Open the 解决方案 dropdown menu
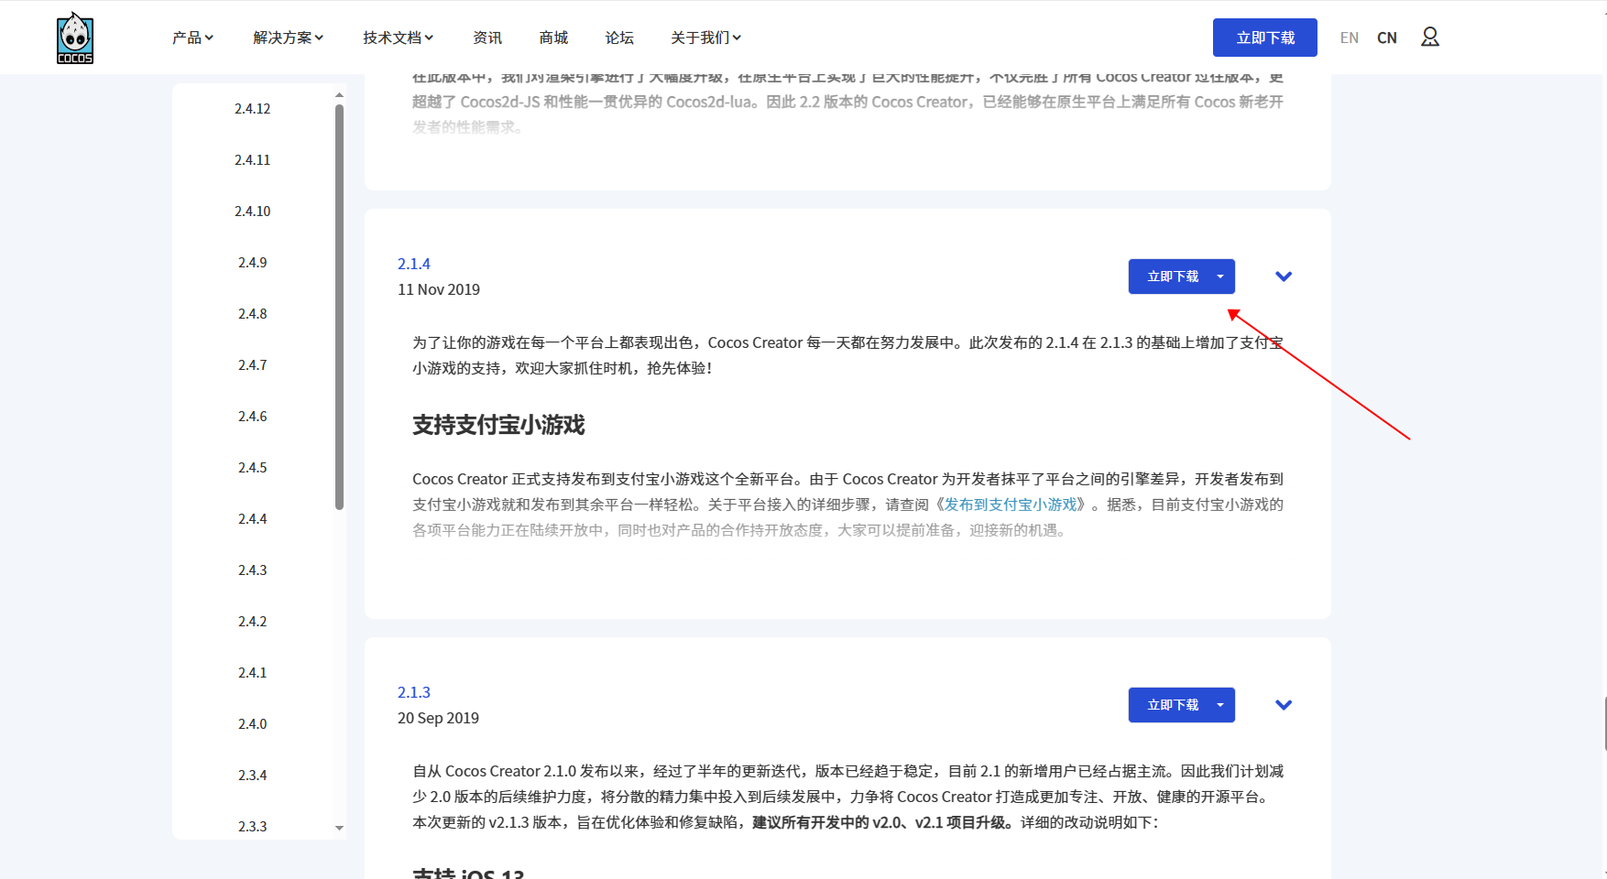The width and height of the screenshot is (1607, 879). [289, 38]
